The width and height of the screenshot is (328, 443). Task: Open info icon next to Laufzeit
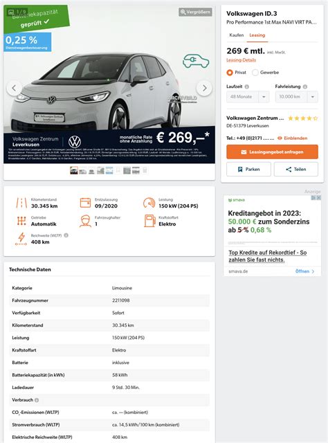tap(246, 87)
